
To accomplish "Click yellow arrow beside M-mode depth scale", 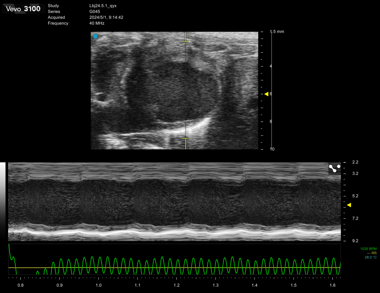I will 349,205.
